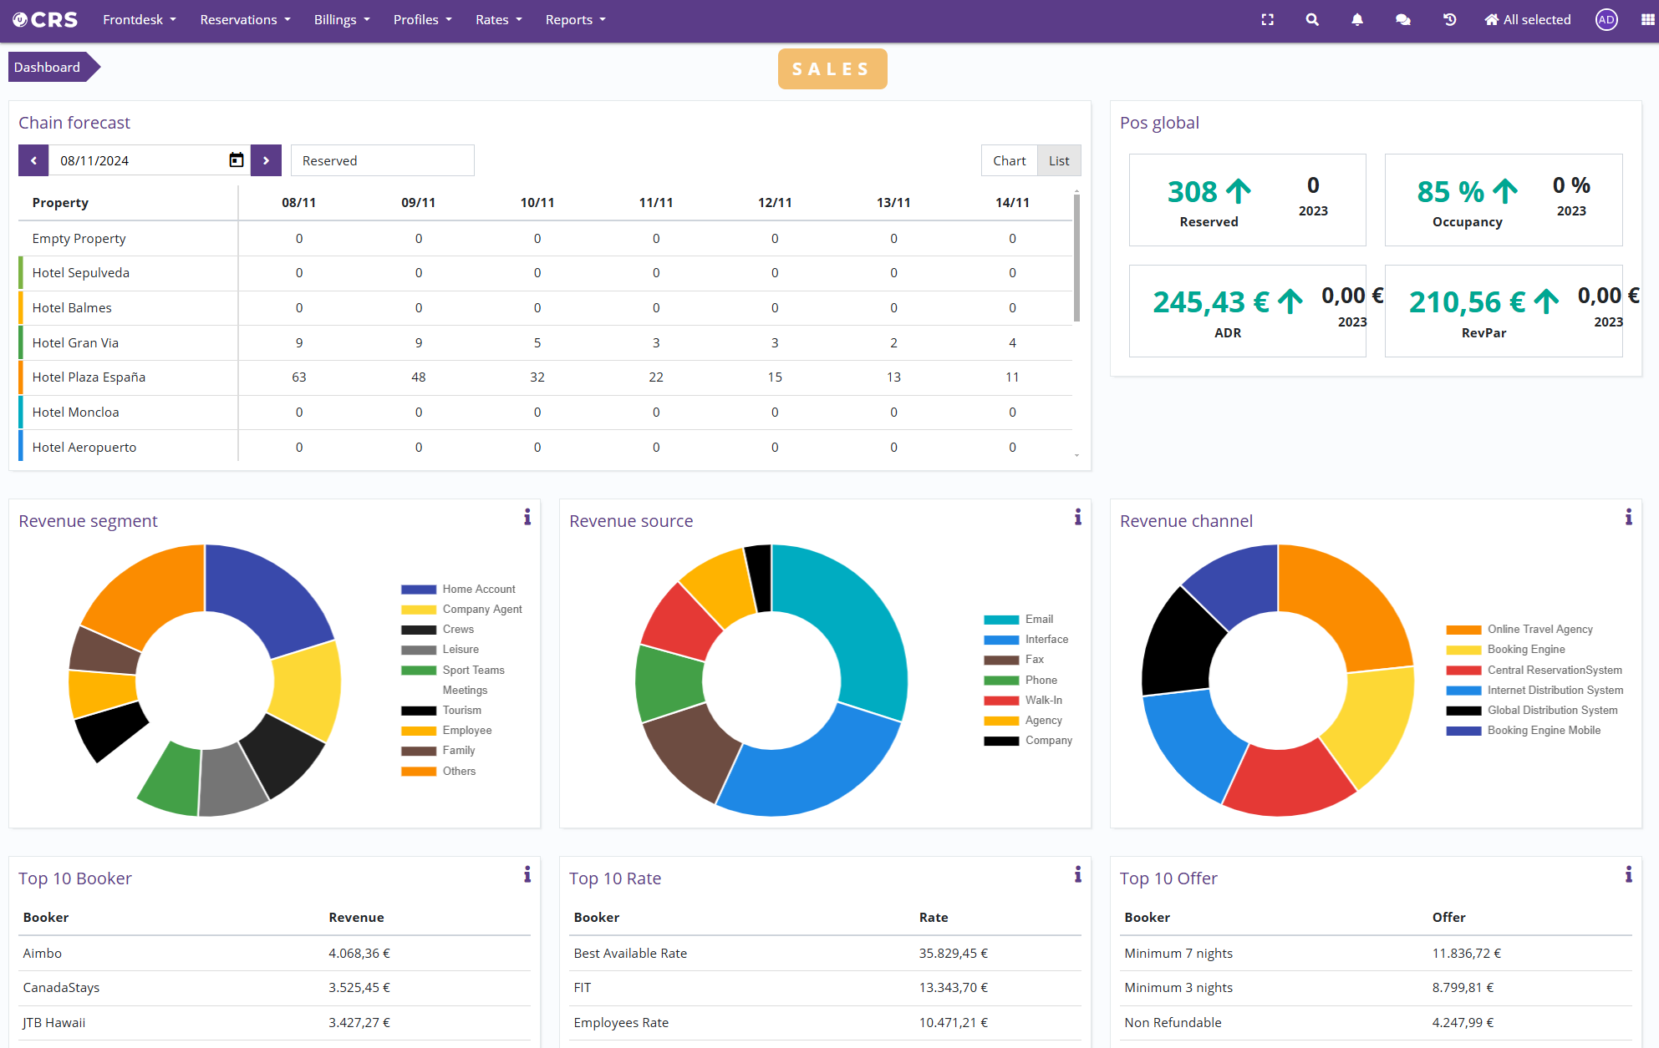Screen dimensions: 1659x1048
Task: Show Revenue segment info icon
Action: (527, 518)
